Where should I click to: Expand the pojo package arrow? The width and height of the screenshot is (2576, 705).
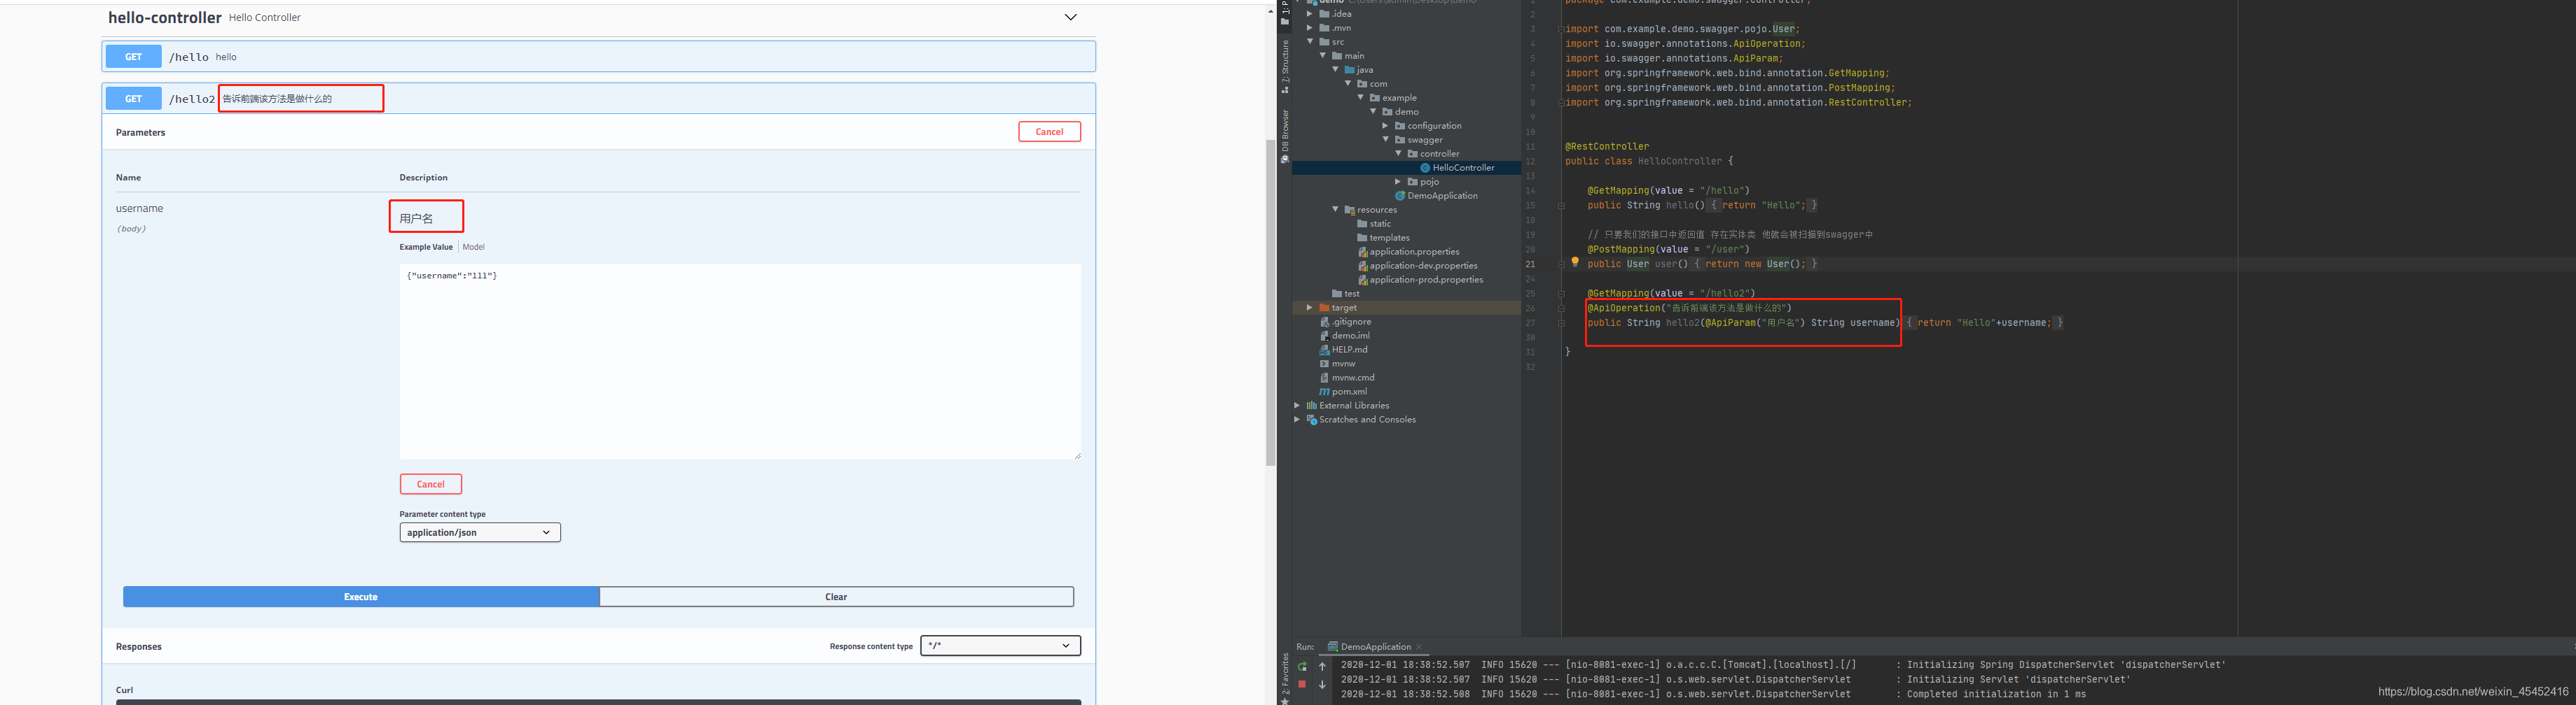[1398, 182]
